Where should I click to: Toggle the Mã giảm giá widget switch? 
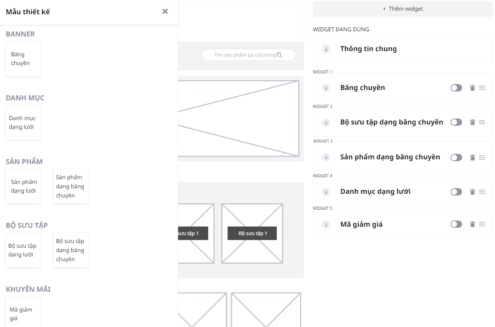(x=456, y=224)
